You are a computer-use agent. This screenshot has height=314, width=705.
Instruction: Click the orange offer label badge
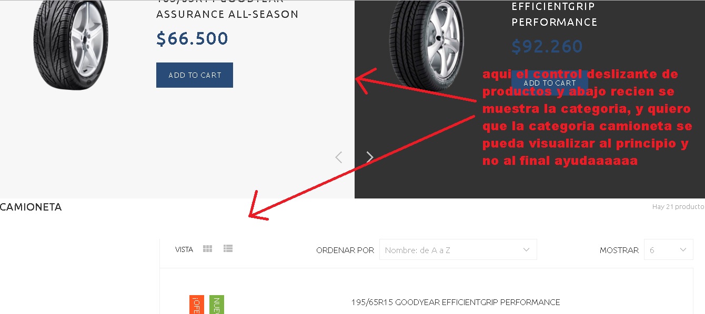(196, 305)
